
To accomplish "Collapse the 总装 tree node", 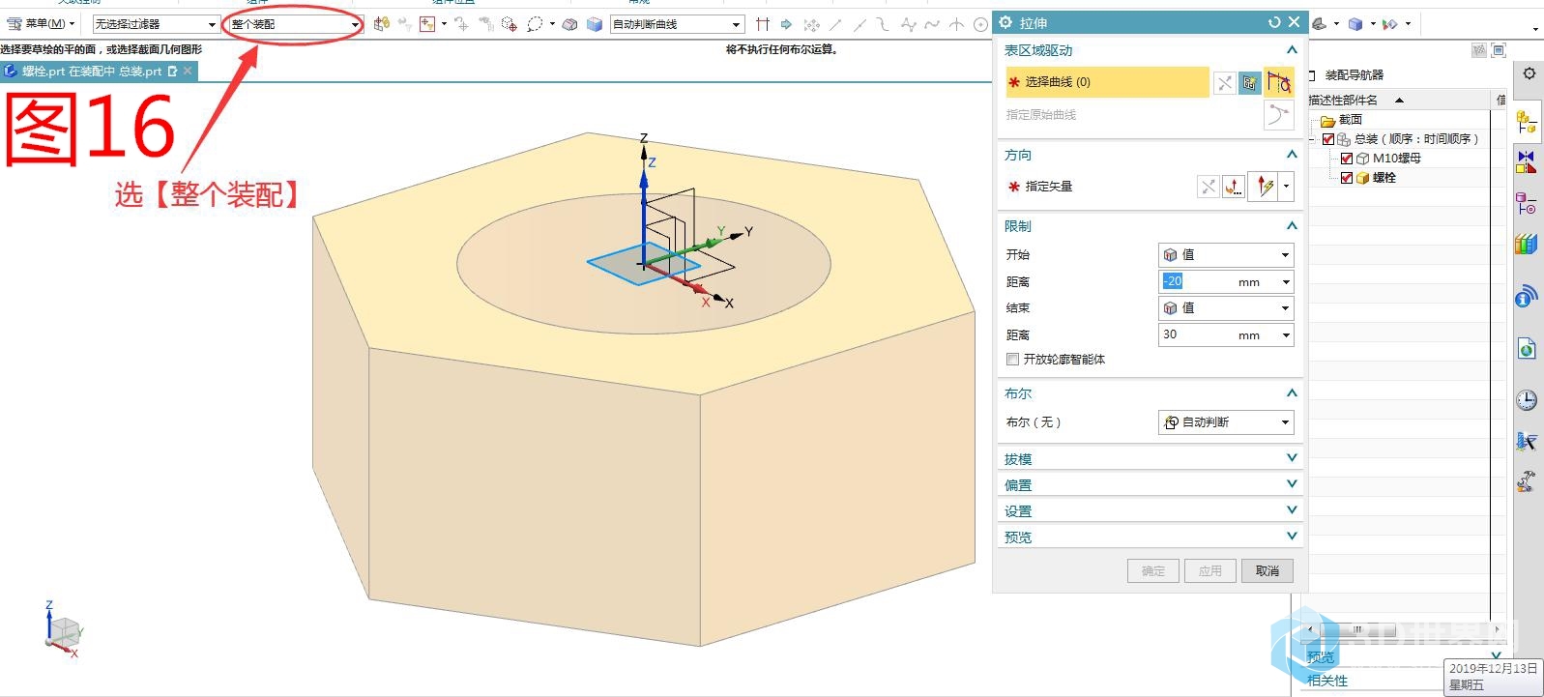I will pos(1313,139).
